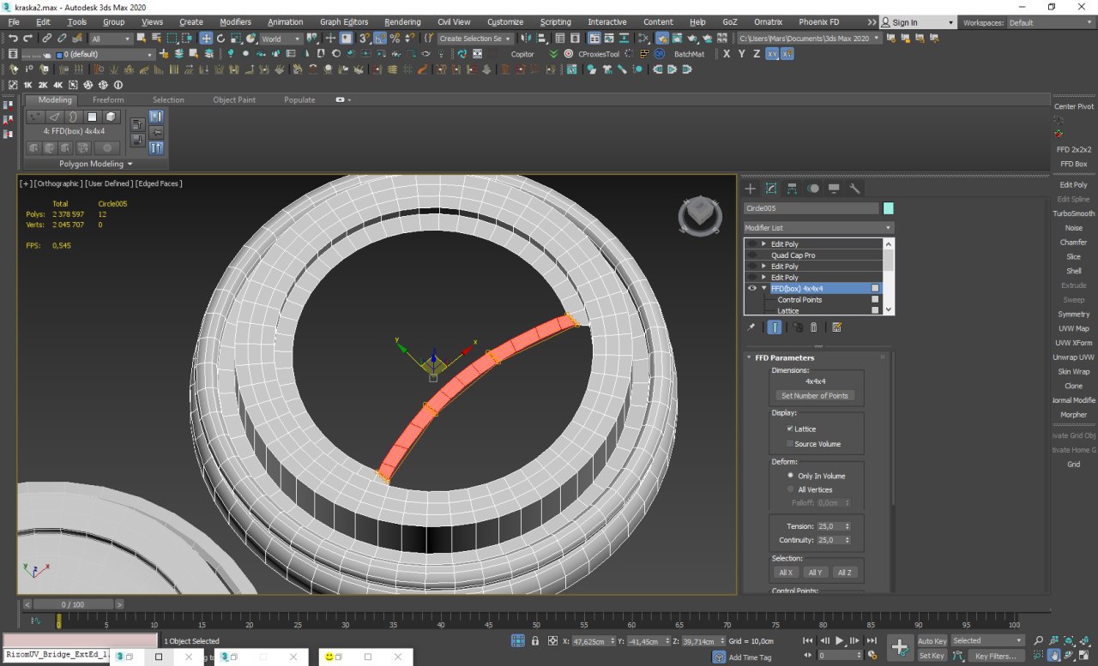This screenshot has height=666, width=1098.
Task: Uncheck the Lattice display checkbox
Action: [x=790, y=429]
